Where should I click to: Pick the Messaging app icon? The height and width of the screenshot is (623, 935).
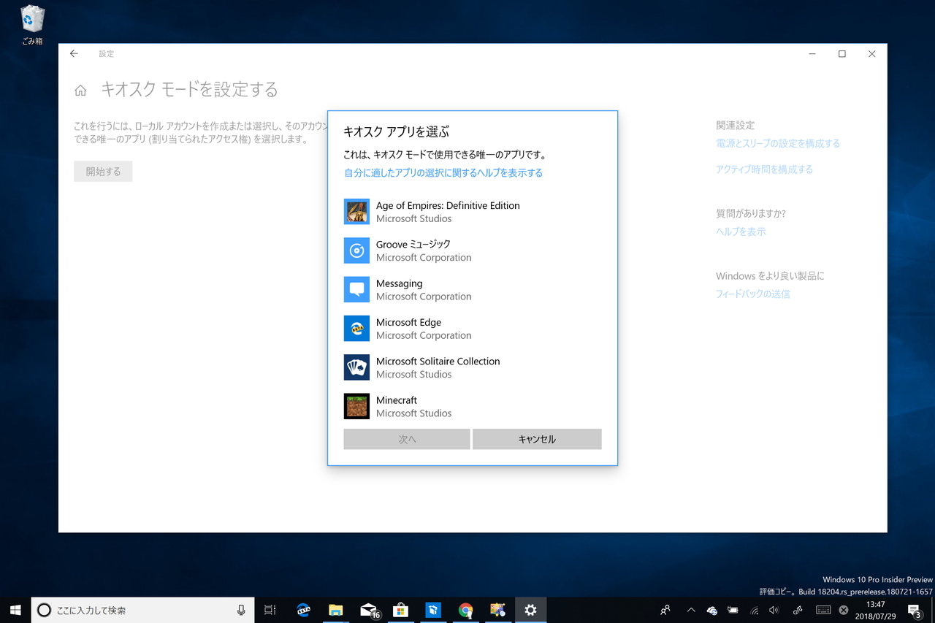click(356, 289)
